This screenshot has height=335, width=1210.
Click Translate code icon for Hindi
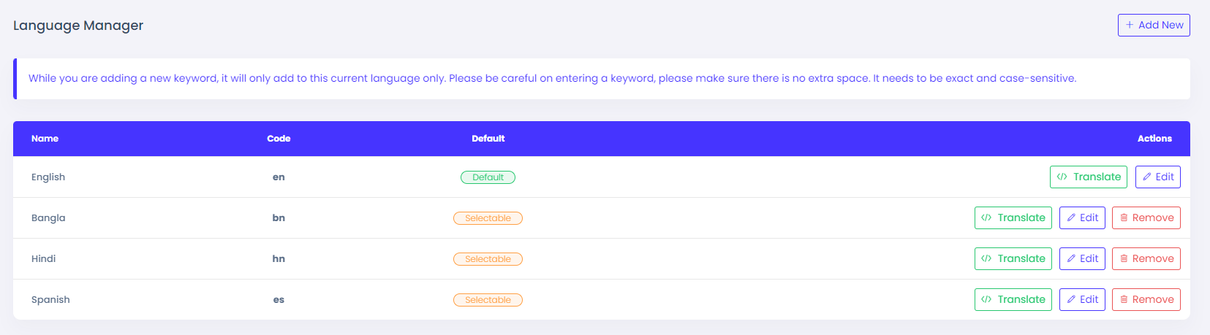coord(986,258)
